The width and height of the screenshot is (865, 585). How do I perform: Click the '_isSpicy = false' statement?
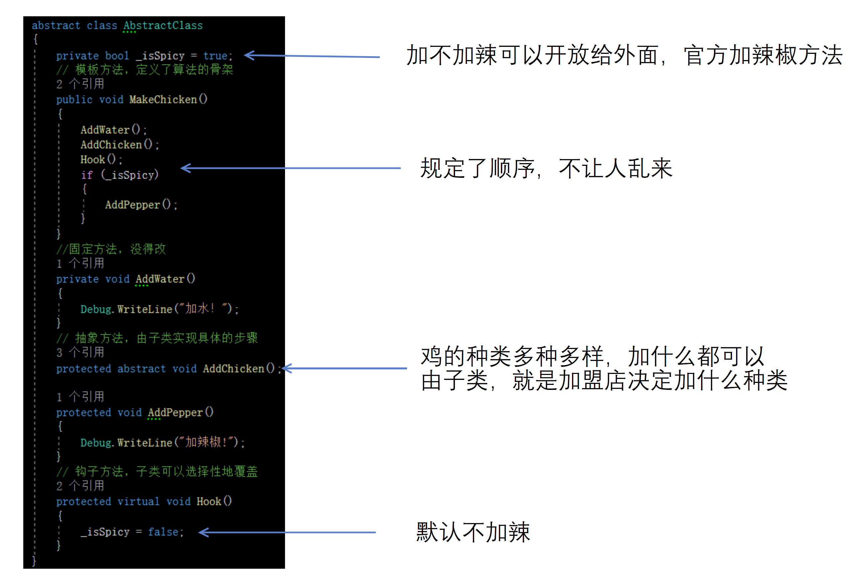pos(132,532)
